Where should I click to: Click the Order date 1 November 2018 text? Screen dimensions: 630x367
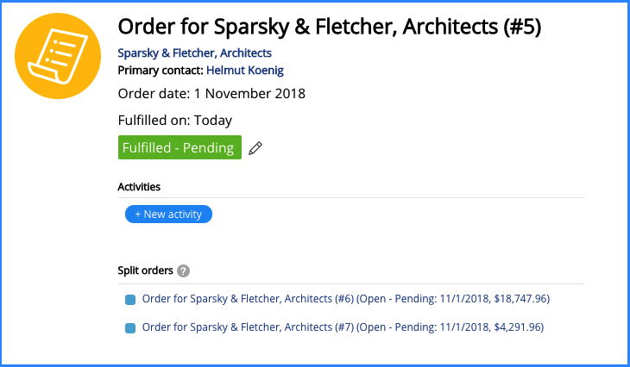[x=211, y=94]
